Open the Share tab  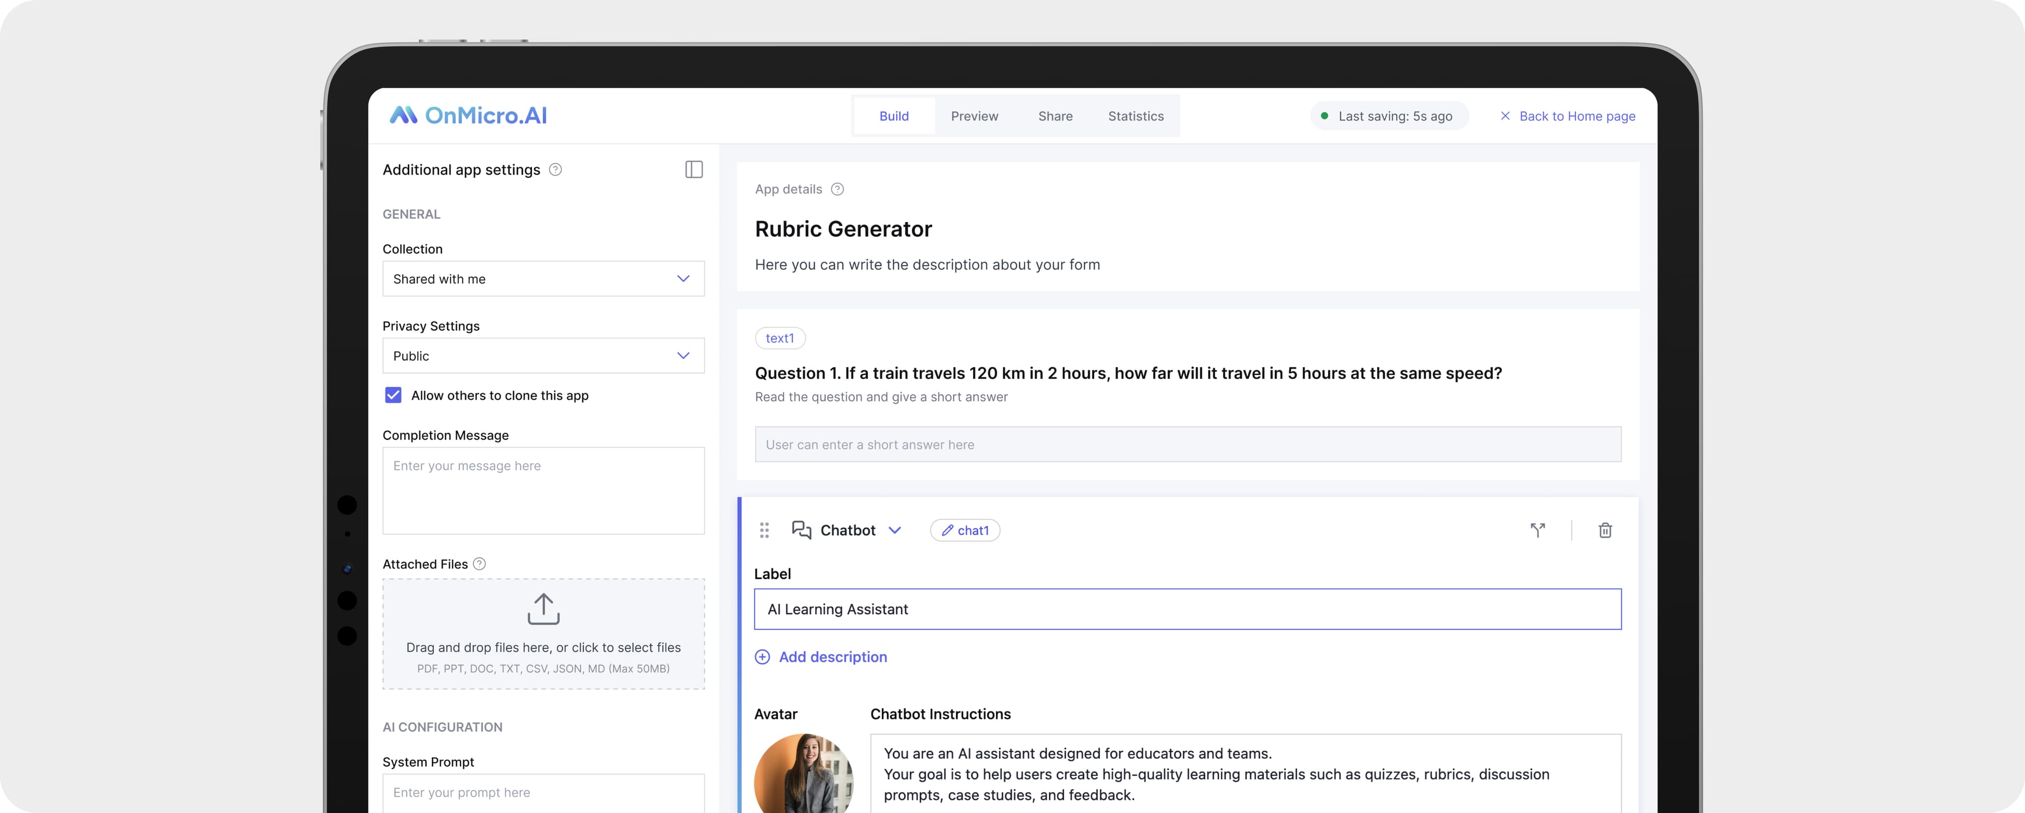[x=1055, y=117]
